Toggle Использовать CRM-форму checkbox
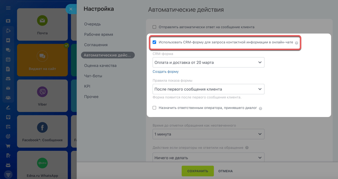This screenshot has height=179, width=338. point(154,42)
